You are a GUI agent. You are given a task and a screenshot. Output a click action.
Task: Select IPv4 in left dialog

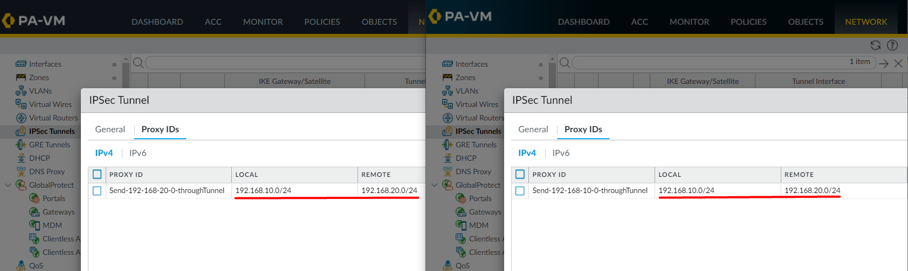pos(104,153)
